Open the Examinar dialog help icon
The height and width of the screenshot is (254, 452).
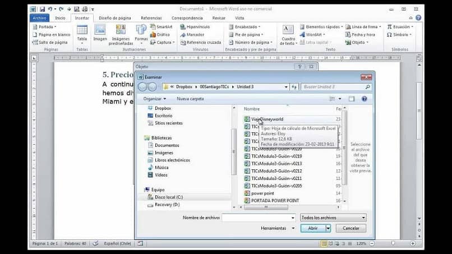tap(365, 99)
